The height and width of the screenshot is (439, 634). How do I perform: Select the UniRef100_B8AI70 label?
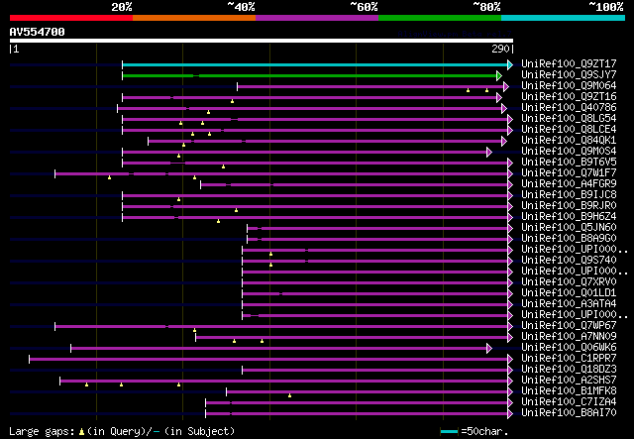(569, 413)
